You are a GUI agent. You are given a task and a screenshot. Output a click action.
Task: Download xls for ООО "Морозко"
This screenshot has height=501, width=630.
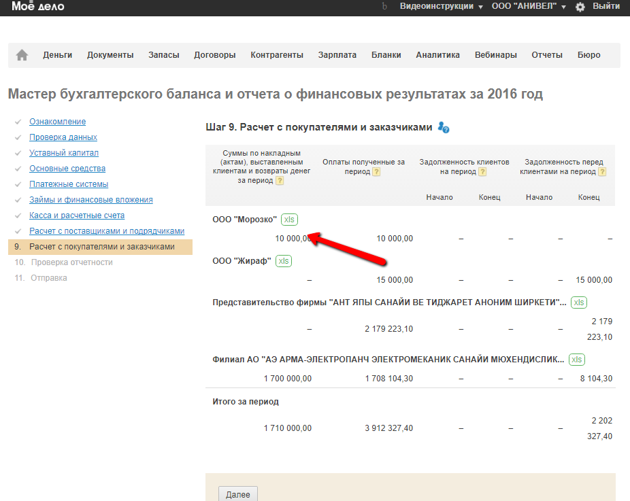pos(289,220)
